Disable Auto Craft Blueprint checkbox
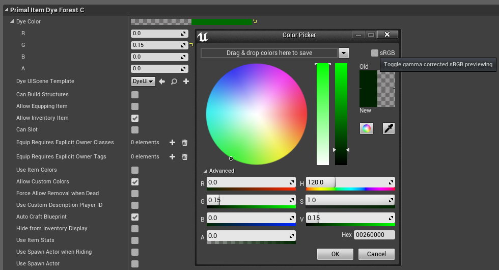Viewport: 499px width, 270px height. (x=135, y=217)
